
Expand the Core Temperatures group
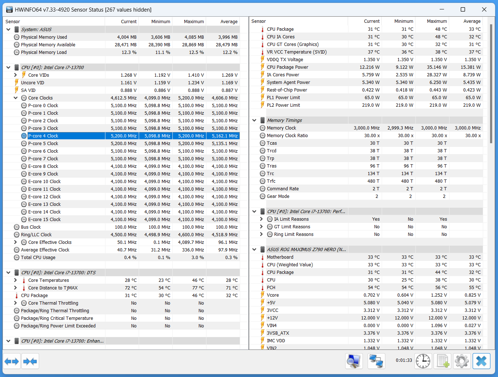pos(16,280)
